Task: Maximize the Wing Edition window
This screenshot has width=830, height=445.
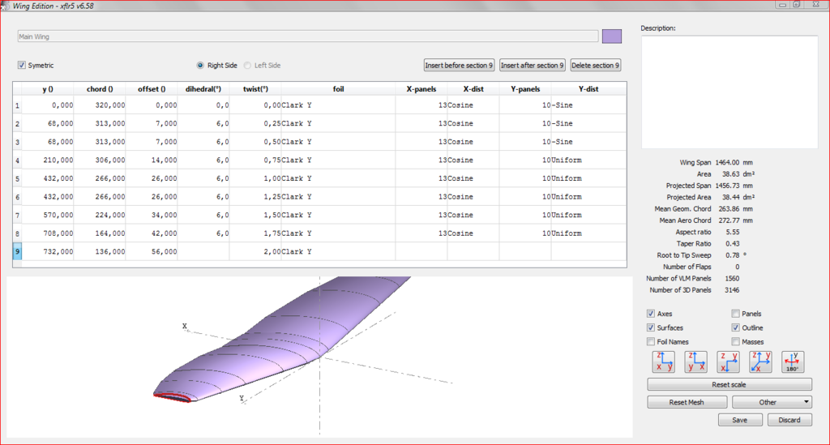Action: coord(796,5)
